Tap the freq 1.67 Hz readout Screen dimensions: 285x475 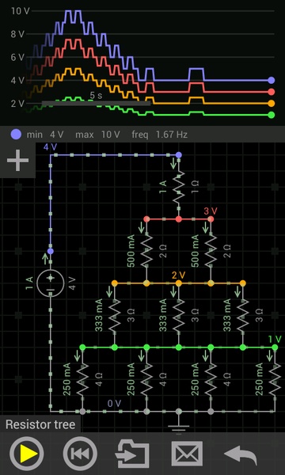coord(160,135)
